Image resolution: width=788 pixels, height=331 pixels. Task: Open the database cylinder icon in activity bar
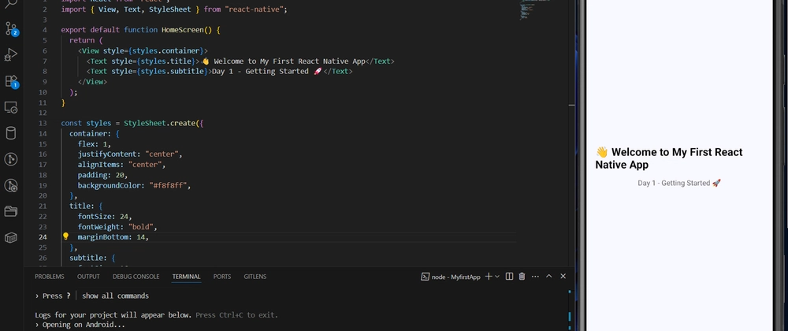point(10,133)
